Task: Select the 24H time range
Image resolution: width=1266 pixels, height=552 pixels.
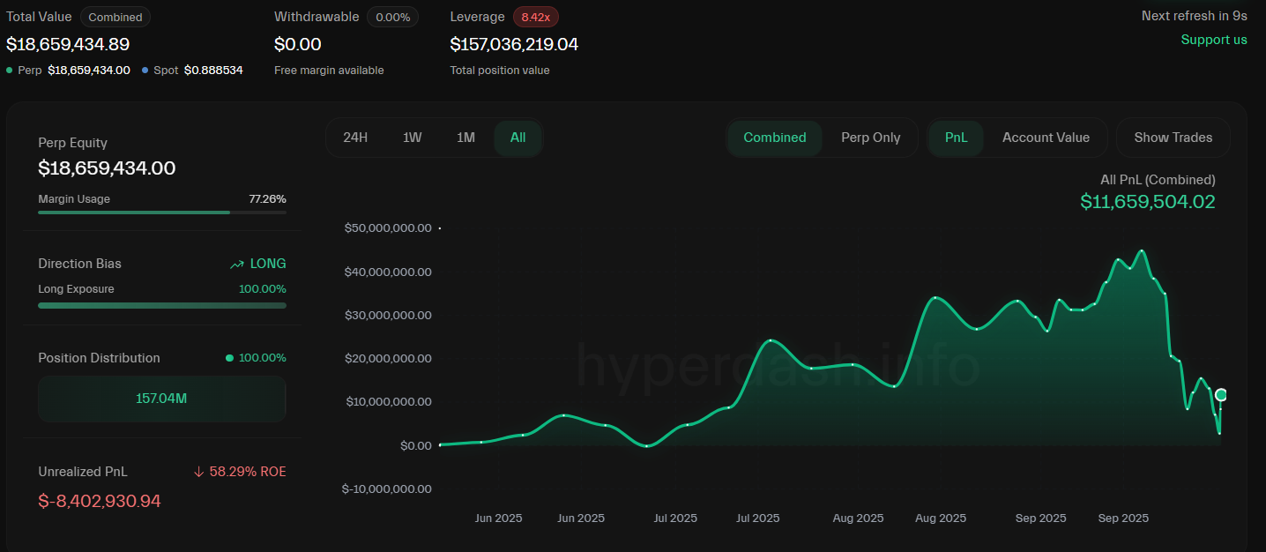Action: [355, 138]
